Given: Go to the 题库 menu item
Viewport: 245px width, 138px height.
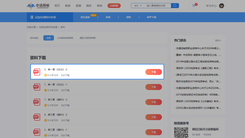Looking at the screenshot, I should coord(89,6).
